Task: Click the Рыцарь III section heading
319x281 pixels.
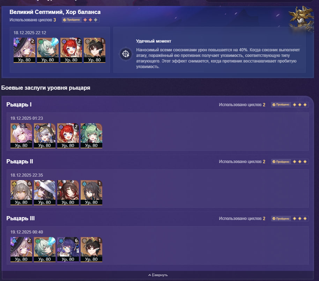Action: point(21,218)
